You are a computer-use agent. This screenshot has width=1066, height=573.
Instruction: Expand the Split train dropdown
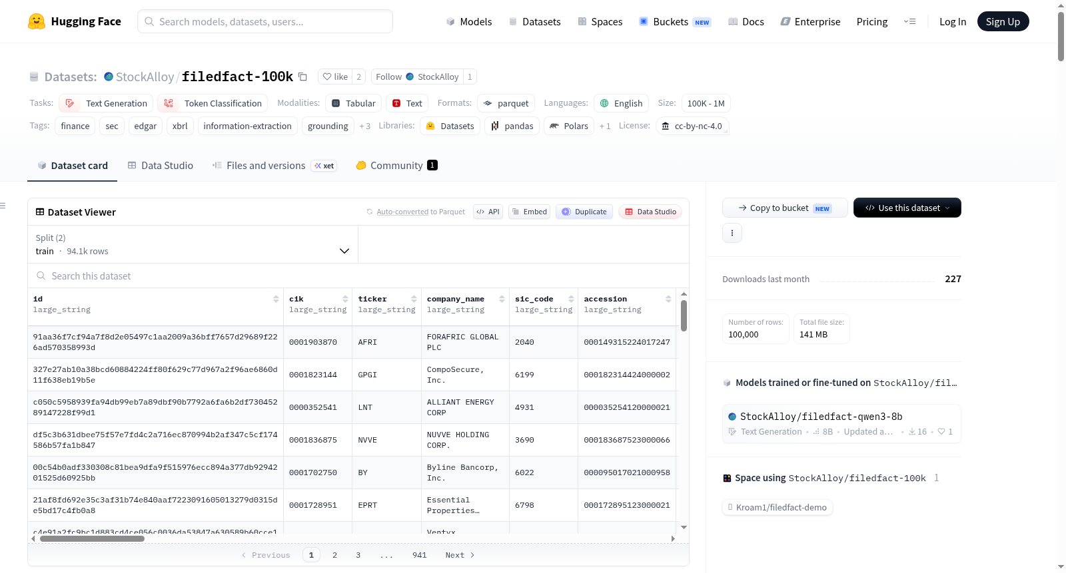(193, 245)
